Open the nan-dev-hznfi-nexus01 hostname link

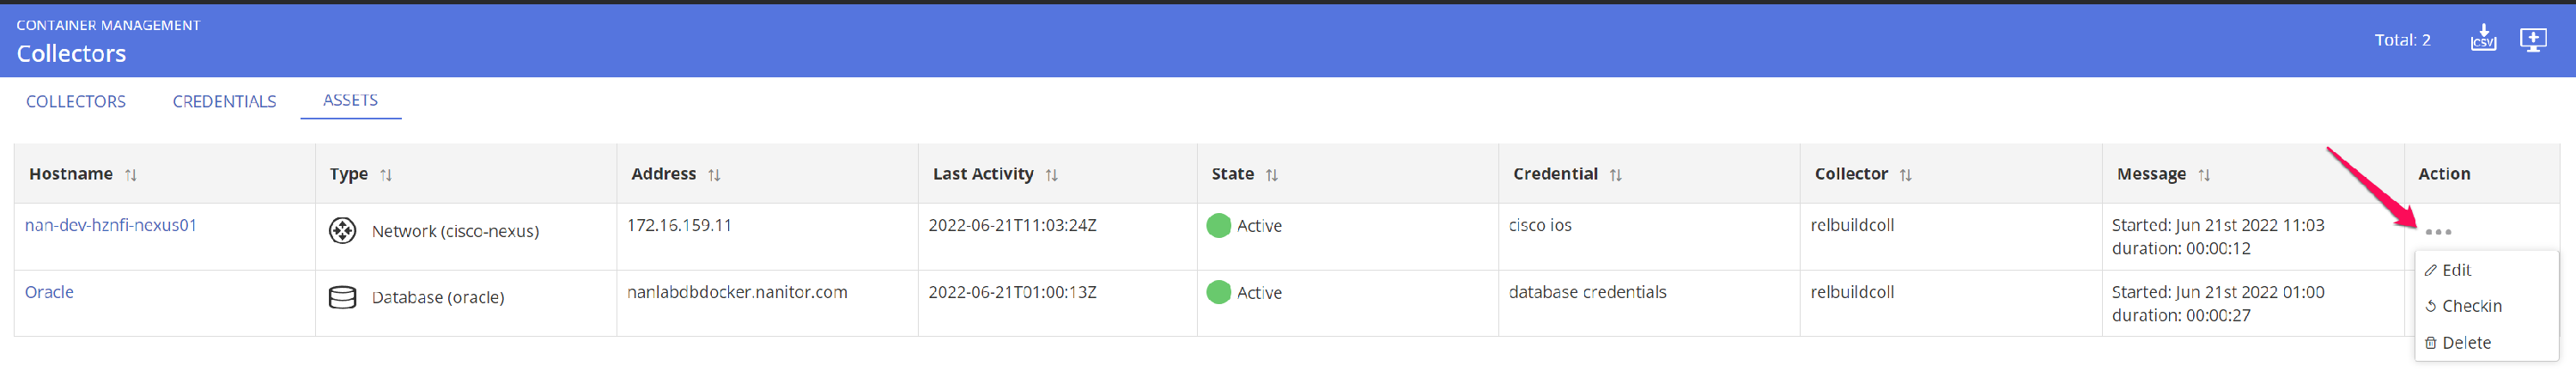click(x=111, y=225)
